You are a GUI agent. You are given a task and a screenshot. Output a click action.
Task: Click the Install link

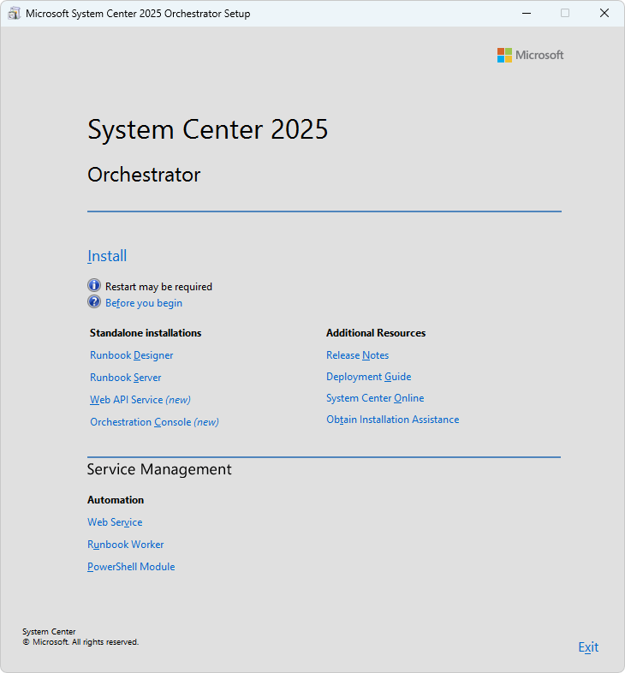point(107,256)
